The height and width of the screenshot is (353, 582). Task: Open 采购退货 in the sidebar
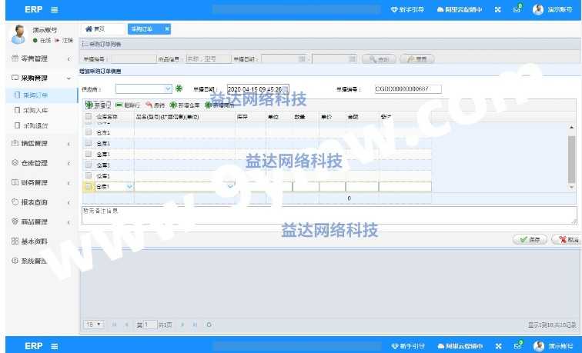coord(35,125)
